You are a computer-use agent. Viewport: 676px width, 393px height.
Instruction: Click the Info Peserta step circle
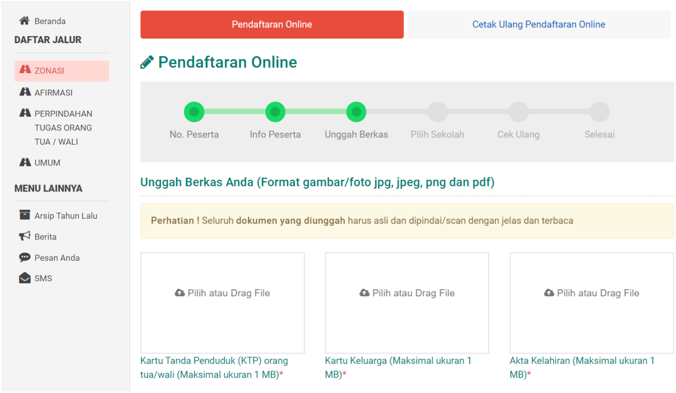[x=275, y=112]
